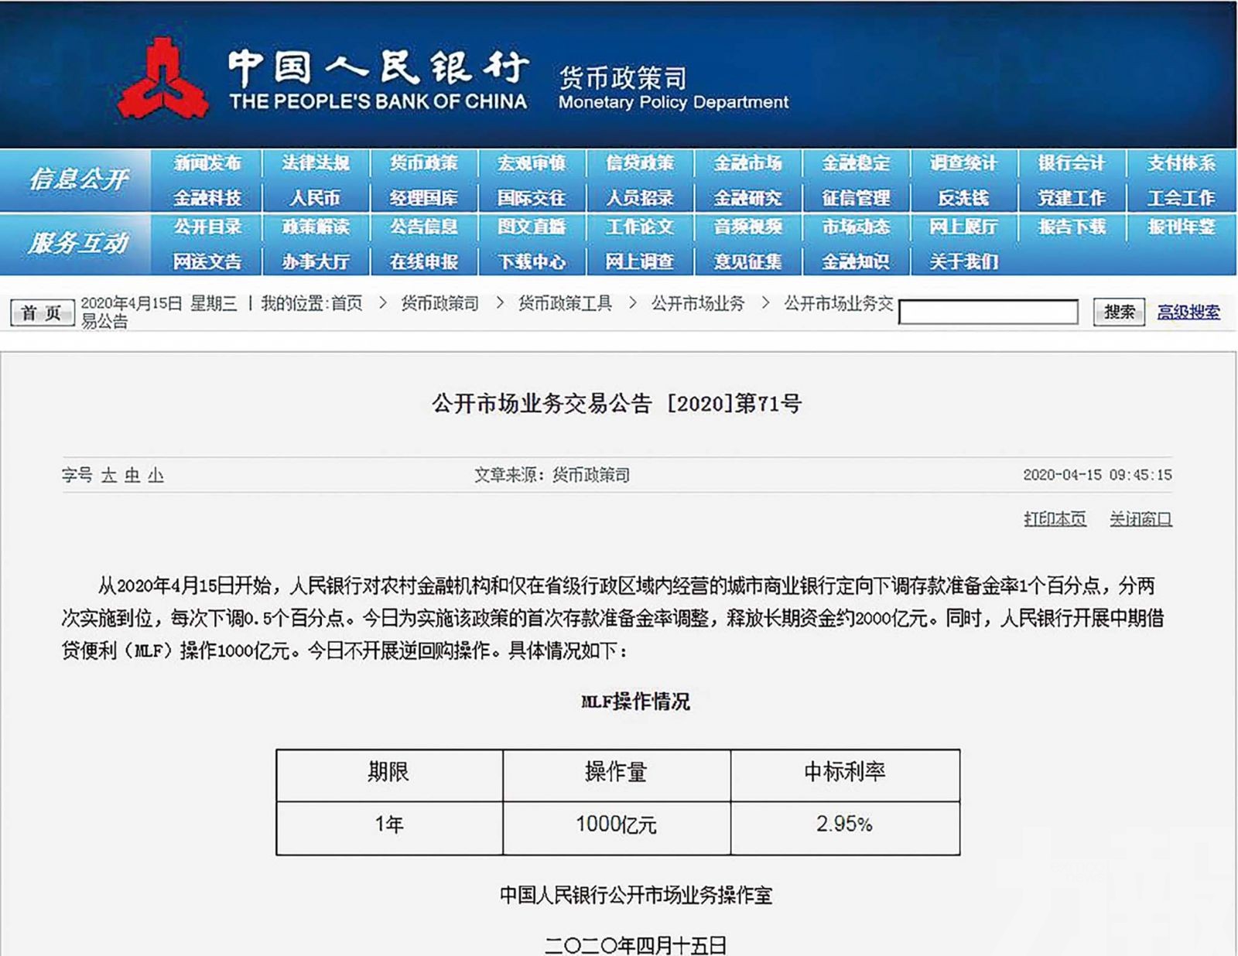
Task: Click the People's Bank of China logo
Action: pyautogui.click(x=163, y=80)
